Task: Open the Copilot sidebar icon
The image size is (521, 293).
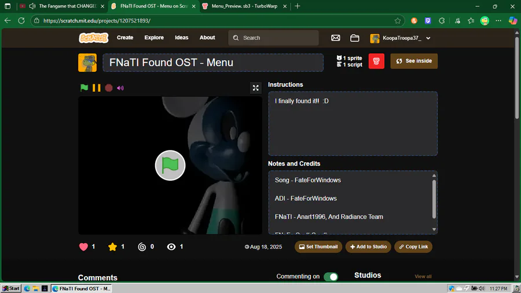Action: [x=513, y=21]
